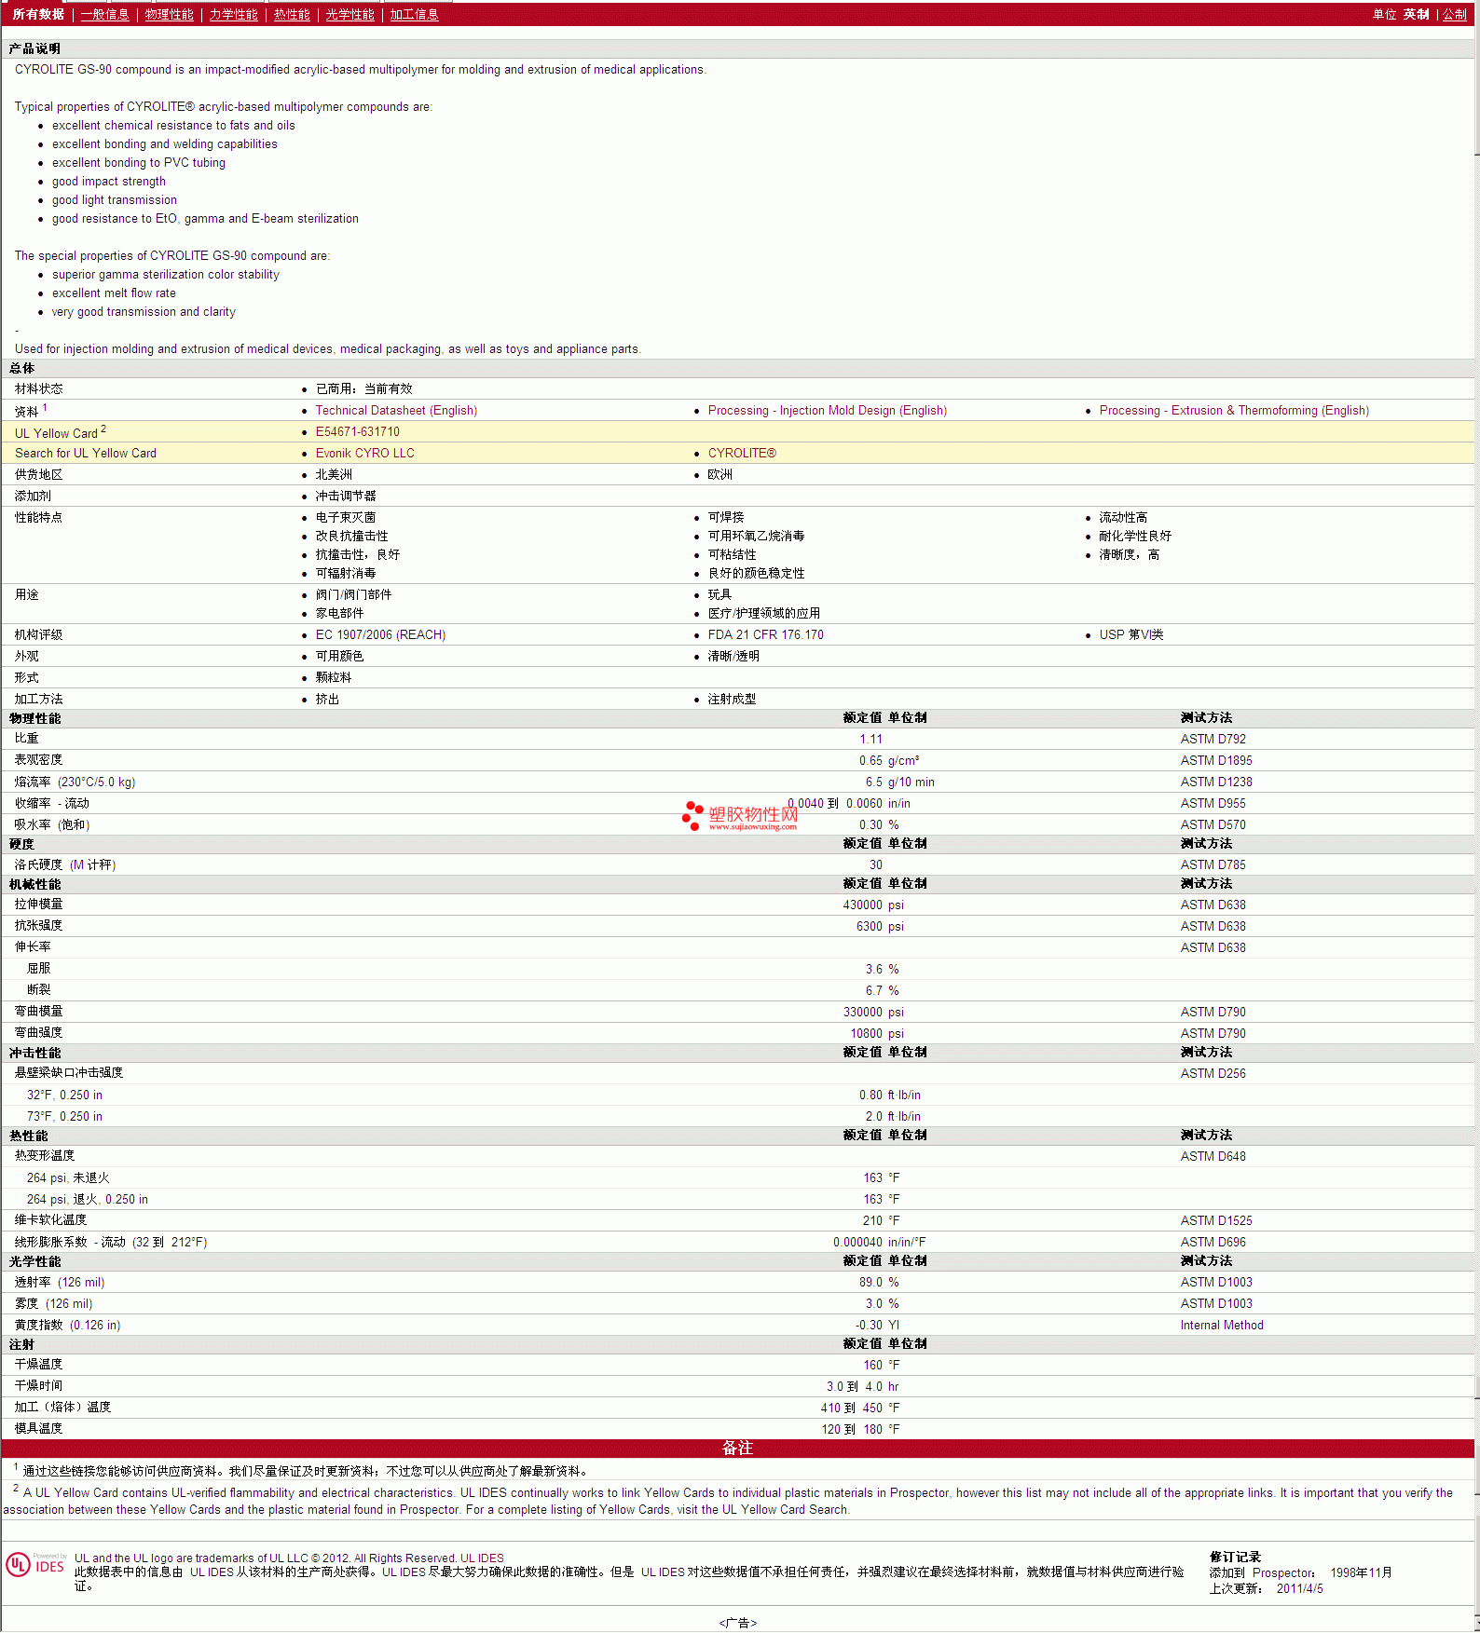The height and width of the screenshot is (1633, 1480).
Task: Click the 干燥时间 row label
Action: click(x=38, y=1386)
